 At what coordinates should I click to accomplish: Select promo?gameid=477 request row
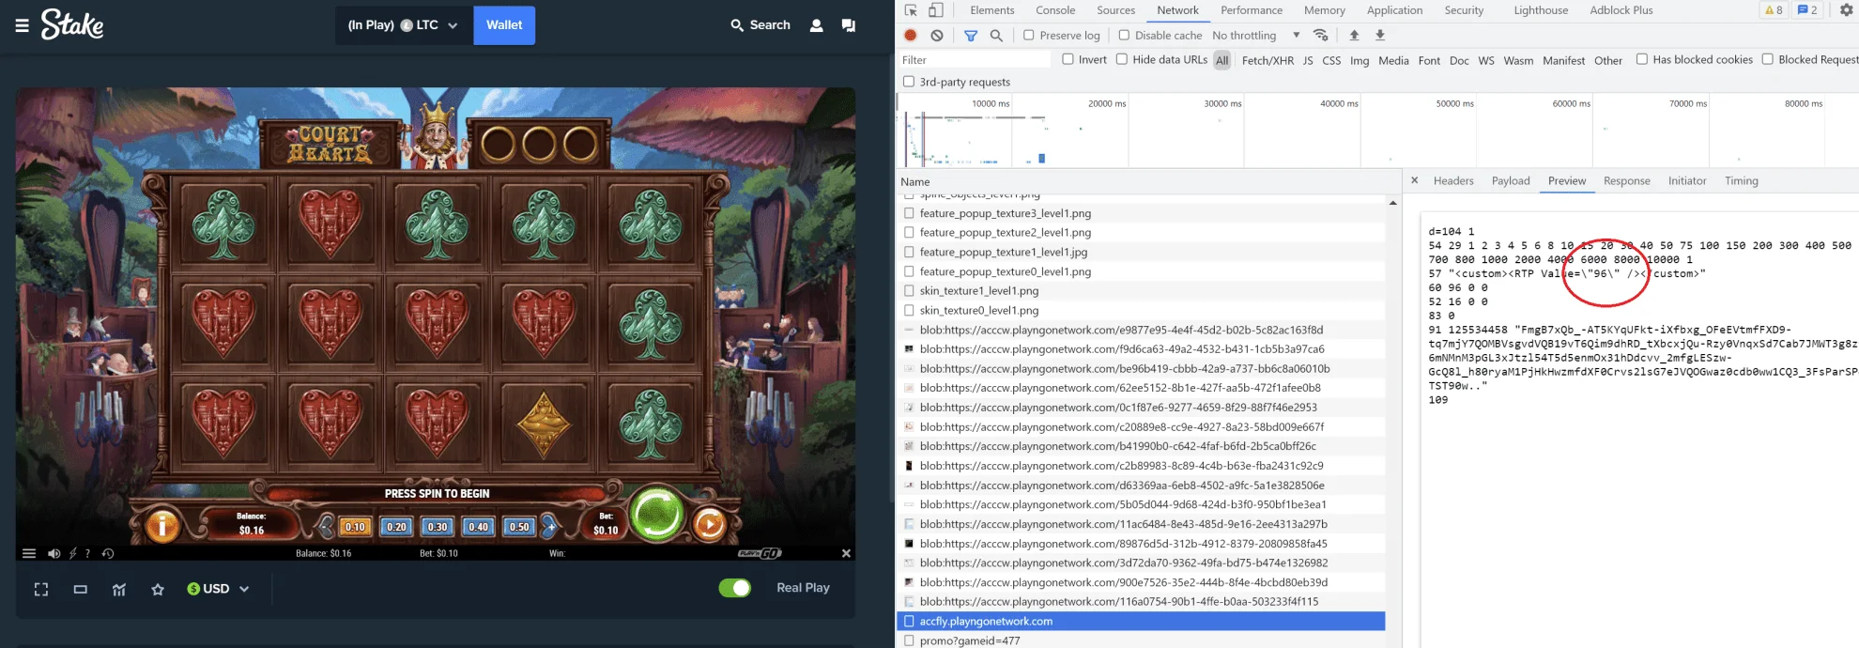[x=1141, y=640]
